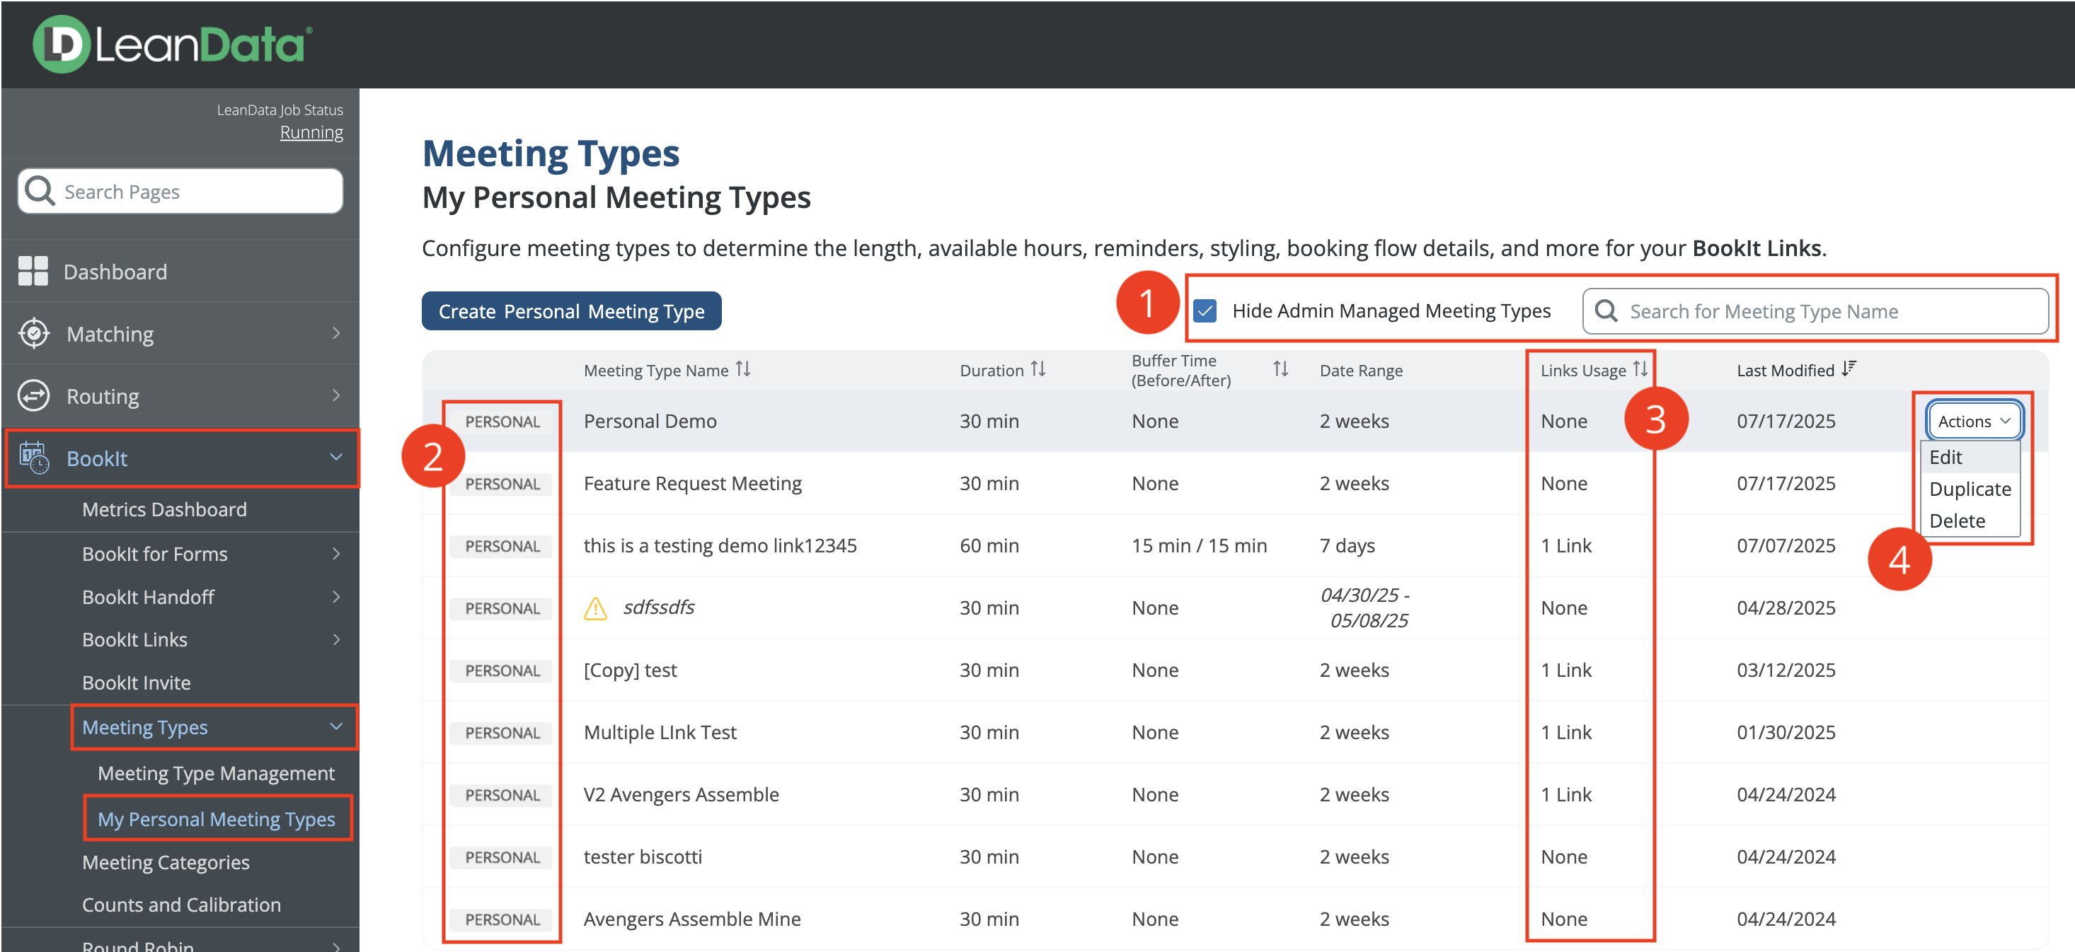Screen dimensions: 2075x952
Task: Click the Matching target icon
Action: click(34, 333)
